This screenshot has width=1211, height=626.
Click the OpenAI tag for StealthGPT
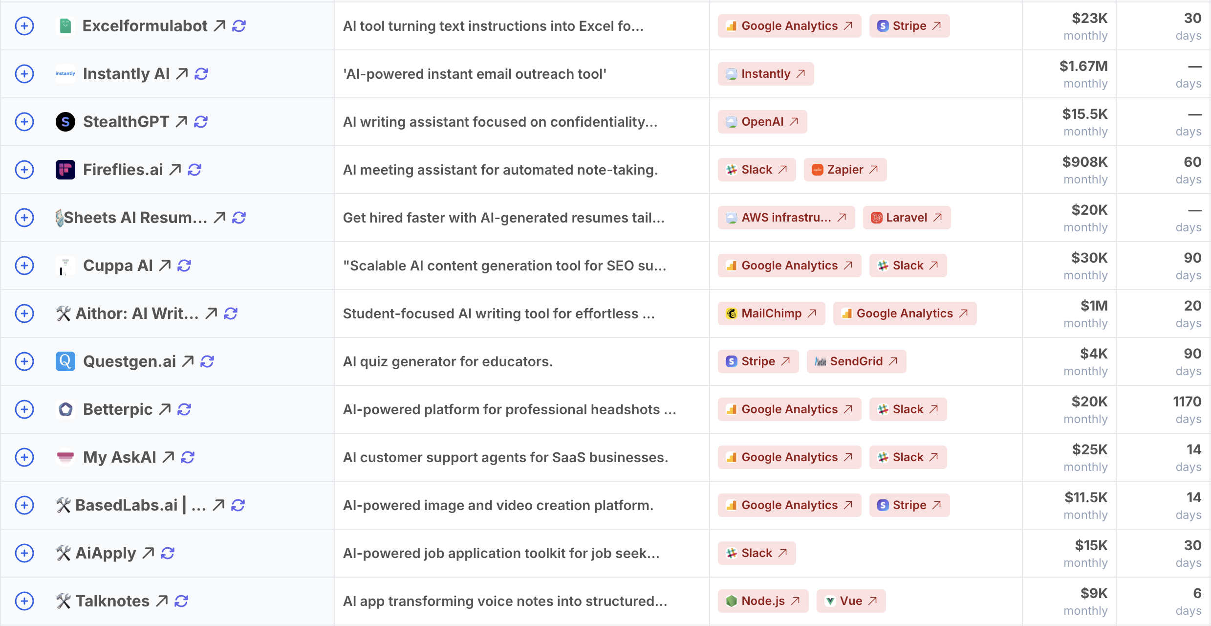[762, 122]
